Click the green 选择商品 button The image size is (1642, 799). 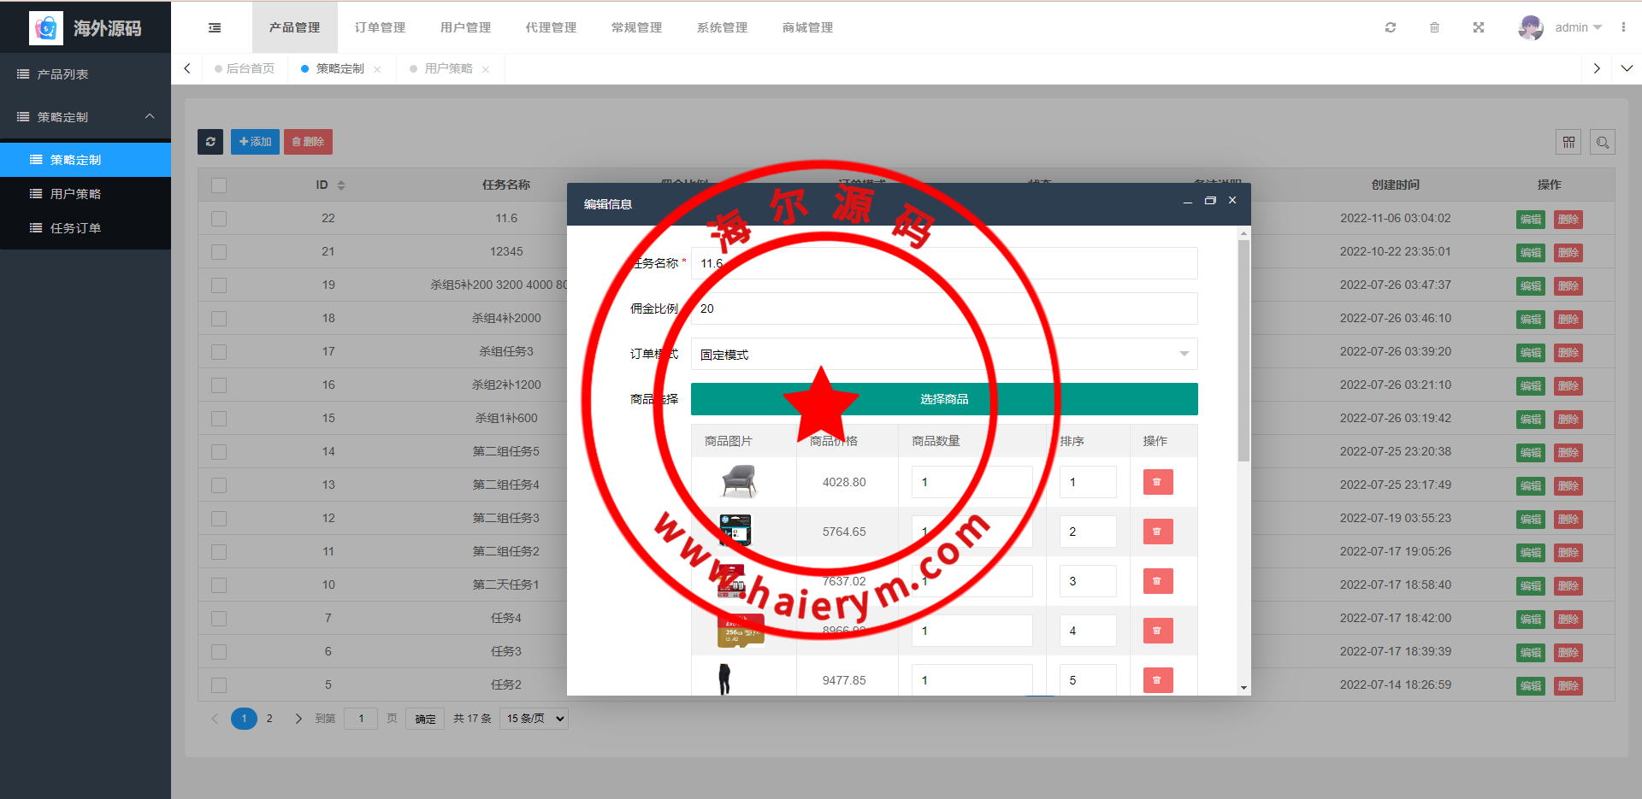(943, 399)
